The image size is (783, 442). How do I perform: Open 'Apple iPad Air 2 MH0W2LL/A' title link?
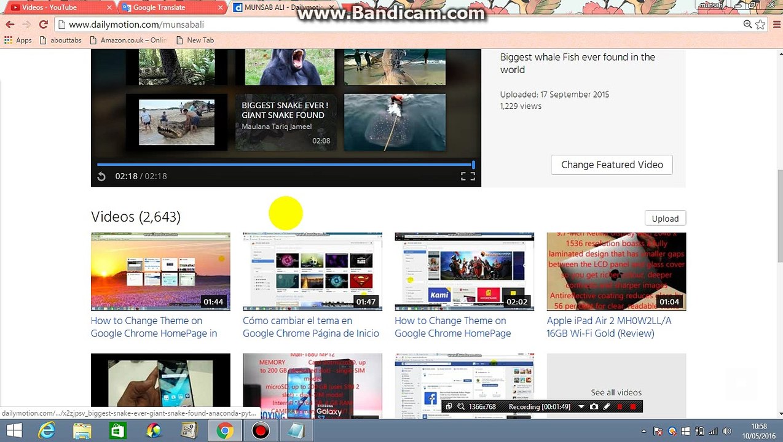(x=609, y=327)
